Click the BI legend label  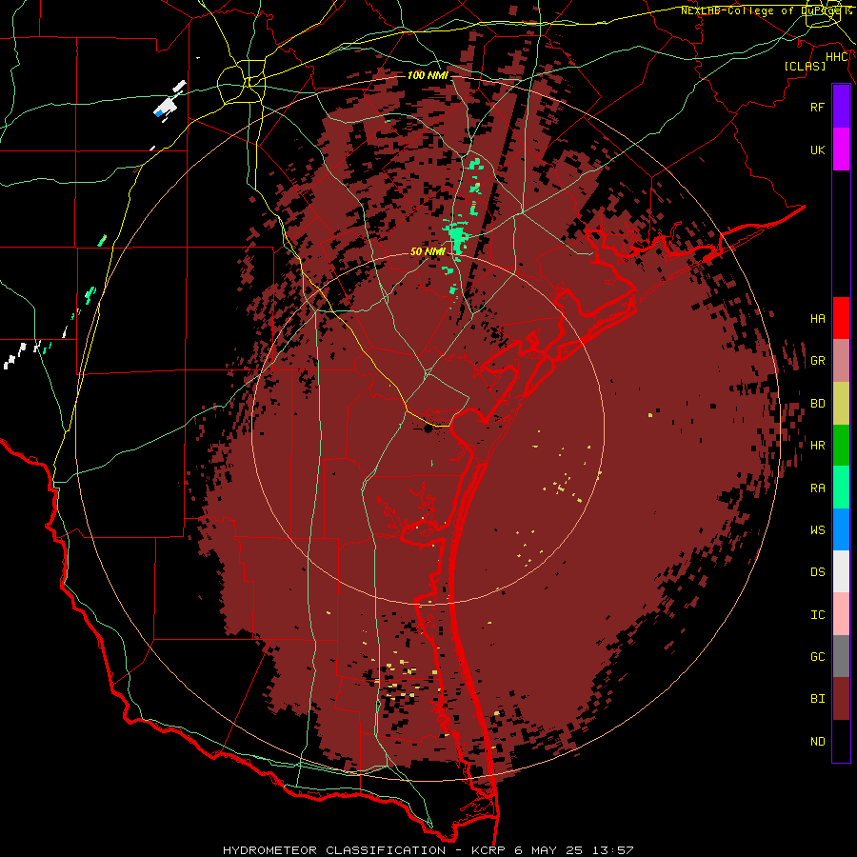pyautogui.click(x=817, y=699)
